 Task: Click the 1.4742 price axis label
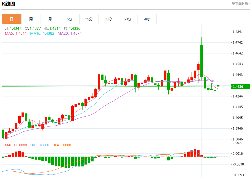[x=238, y=42]
